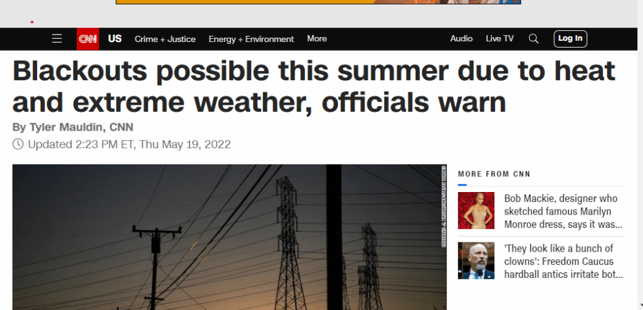Open the Audio link
Image resolution: width=643 pixels, height=310 pixels.
tap(461, 39)
